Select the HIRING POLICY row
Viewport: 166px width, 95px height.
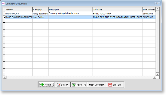[x=80, y=14]
